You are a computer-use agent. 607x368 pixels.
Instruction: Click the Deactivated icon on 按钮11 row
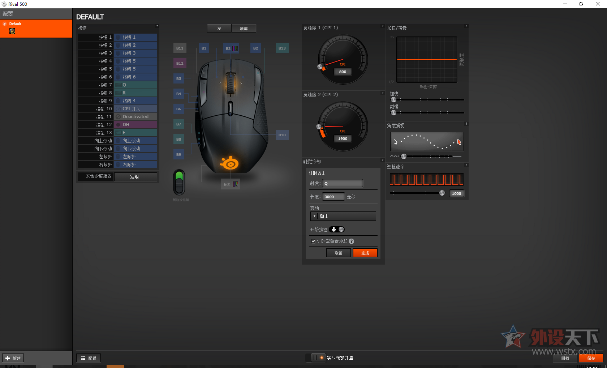point(119,116)
